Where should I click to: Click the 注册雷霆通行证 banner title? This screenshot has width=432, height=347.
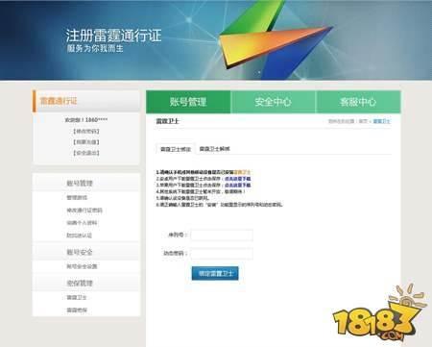tap(113, 36)
